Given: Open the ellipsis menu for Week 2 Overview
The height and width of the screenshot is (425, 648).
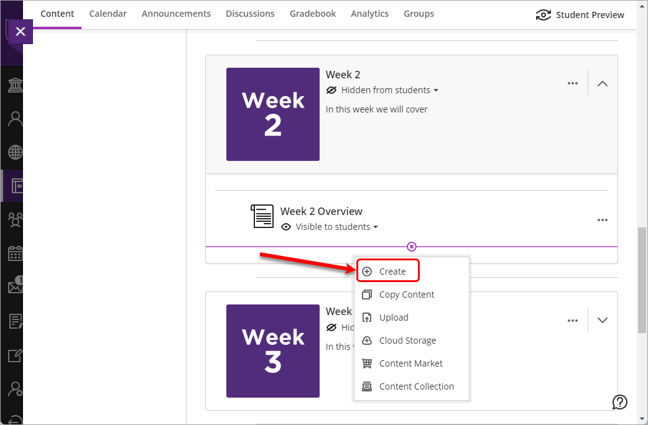Looking at the screenshot, I should [x=602, y=219].
